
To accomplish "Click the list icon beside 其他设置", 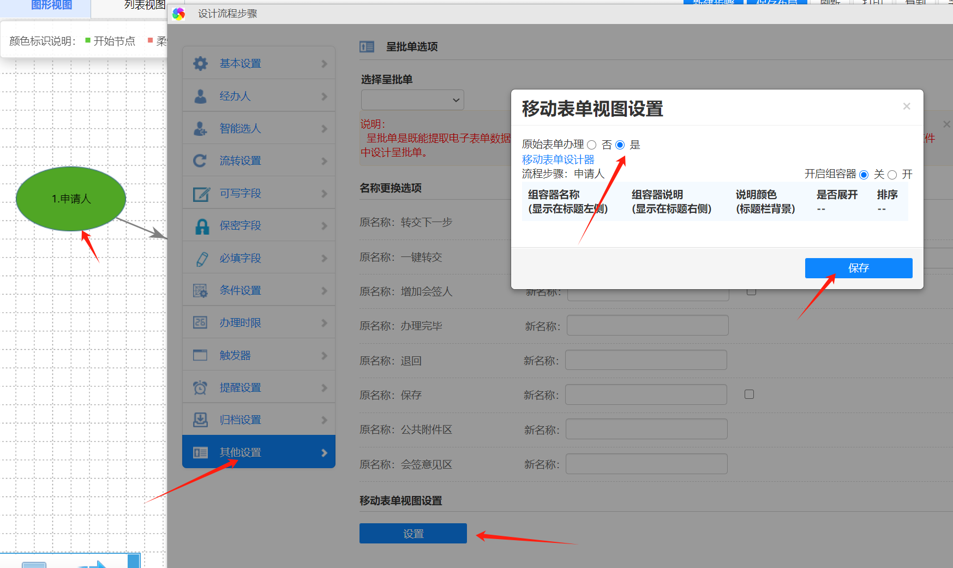I will tap(200, 452).
